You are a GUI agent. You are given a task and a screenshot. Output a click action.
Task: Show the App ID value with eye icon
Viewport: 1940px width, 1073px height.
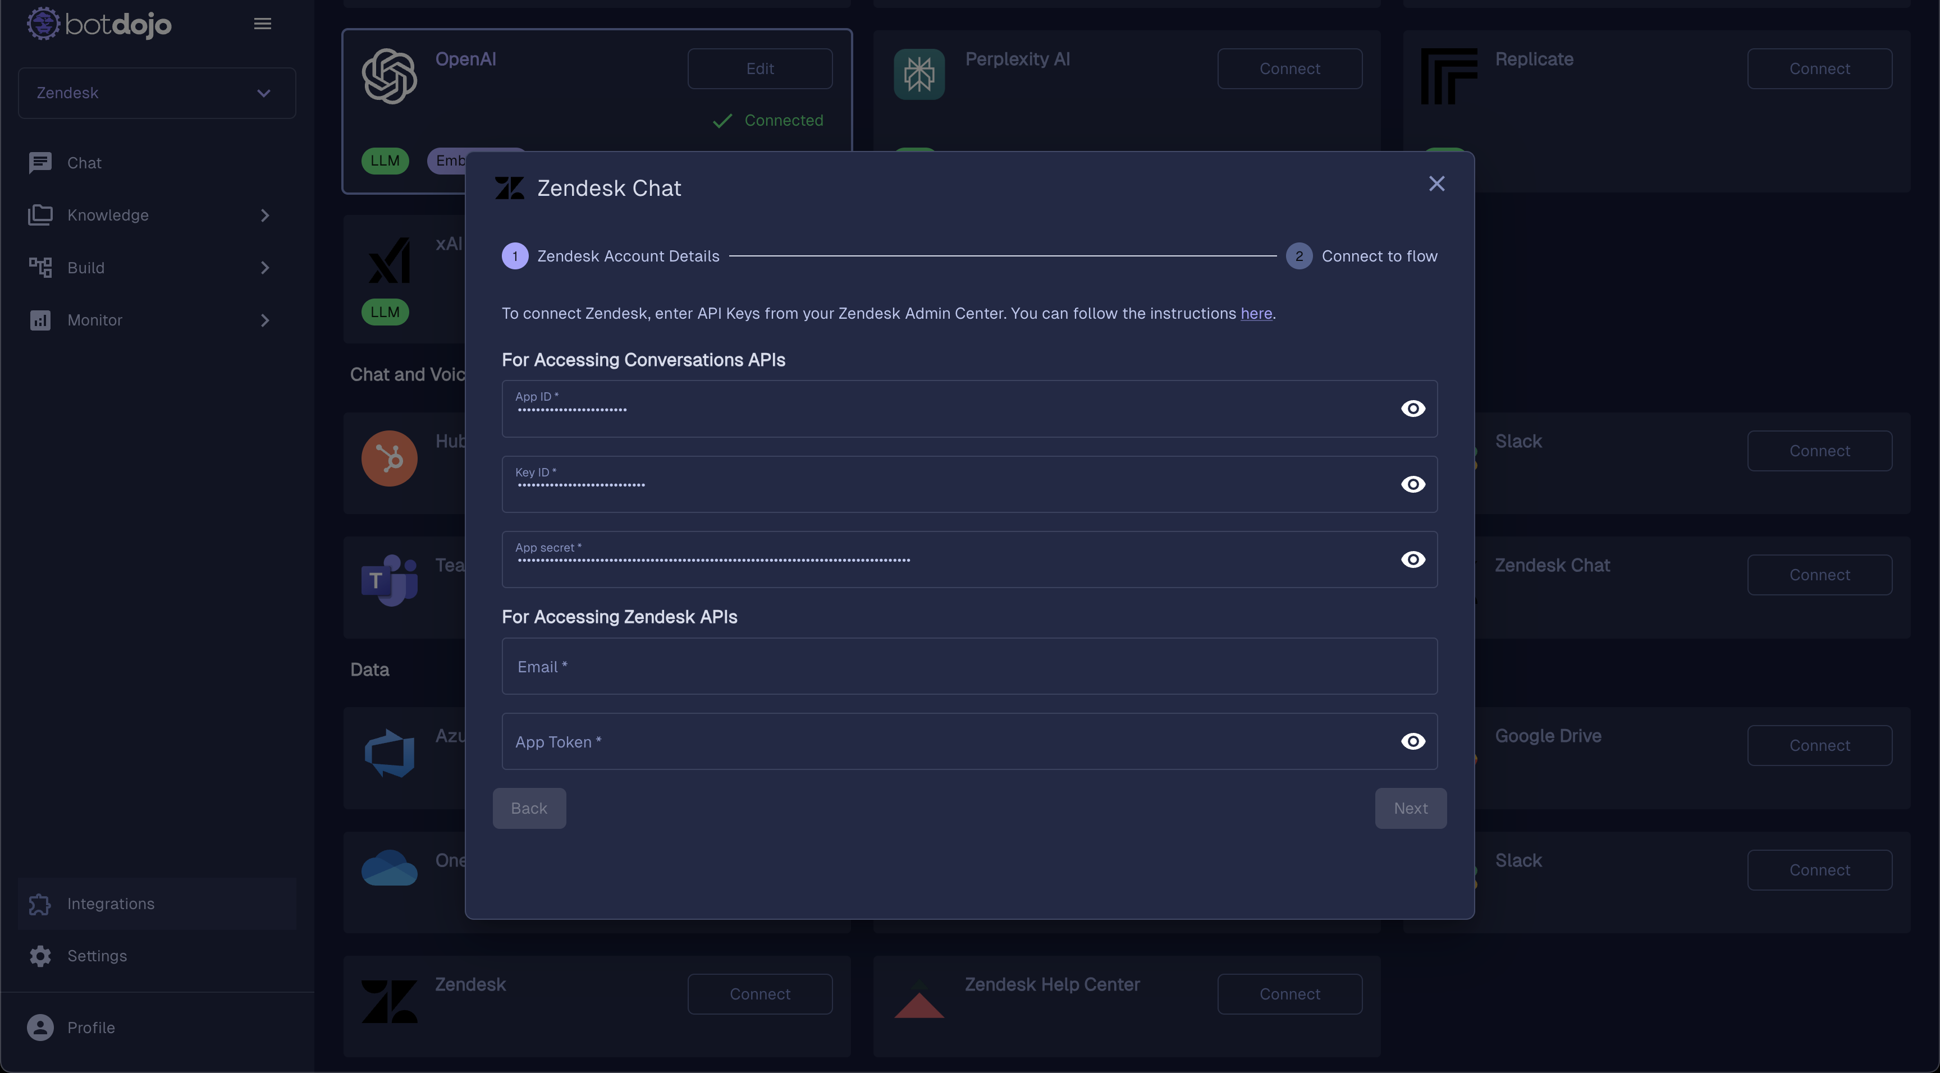tap(1413, 409)
